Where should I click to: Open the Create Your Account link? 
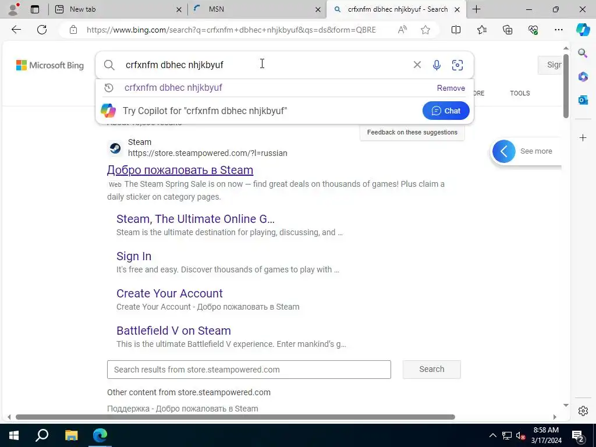coord(169,293)
